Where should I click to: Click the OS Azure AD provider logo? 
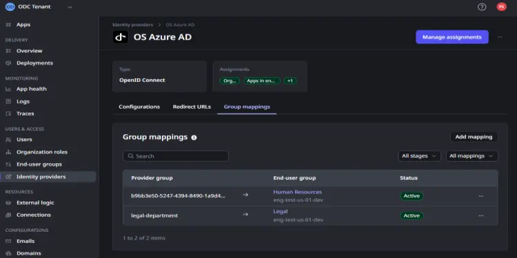click(121, 37)
